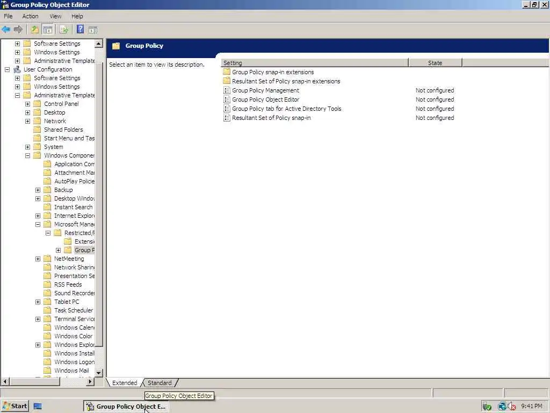Click the folder icon beside Instant Search

click(x=47, y=207)
